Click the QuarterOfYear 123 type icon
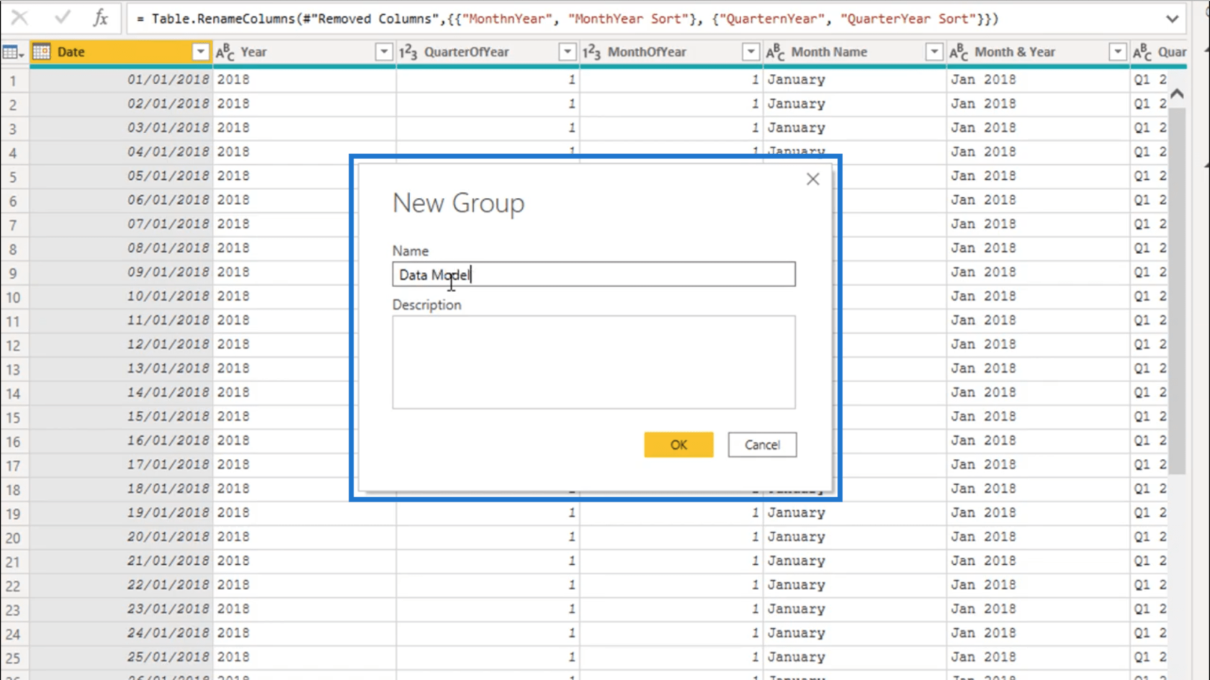This screenshot has height=680, width=1210. [x=408, y=52]
